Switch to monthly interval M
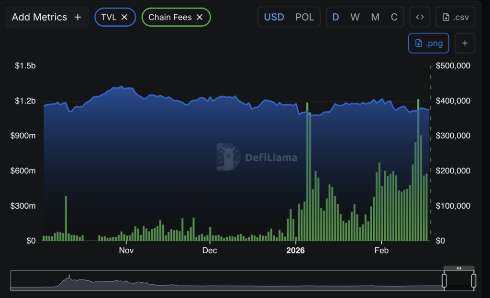The image size is (490, 298). point(375,17)
